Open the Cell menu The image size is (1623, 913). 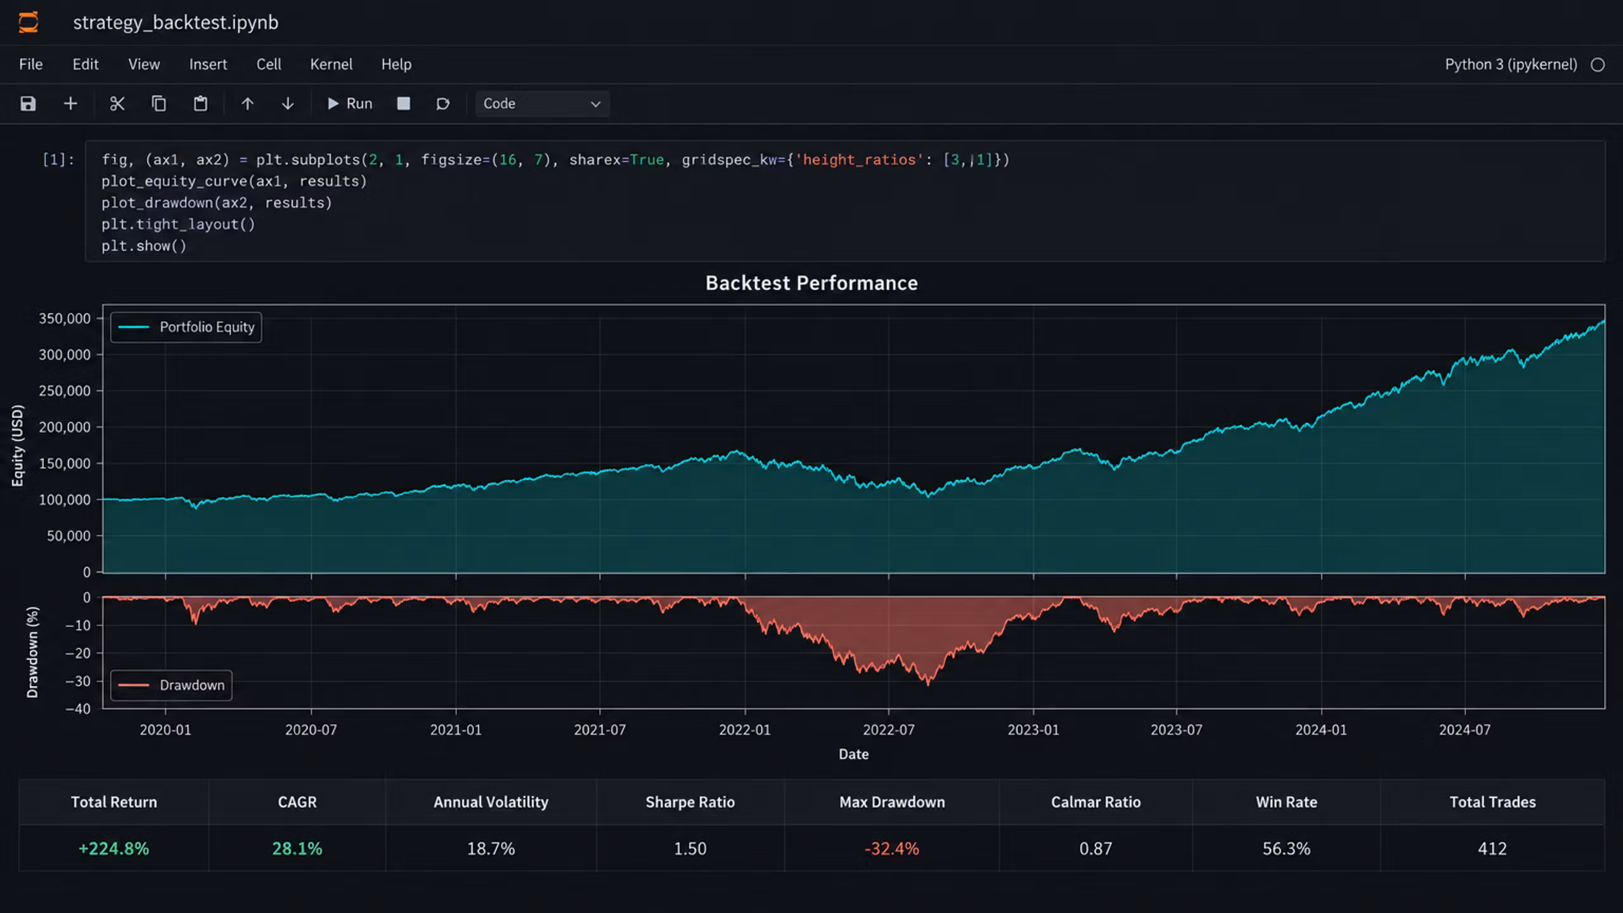point(269,64)
